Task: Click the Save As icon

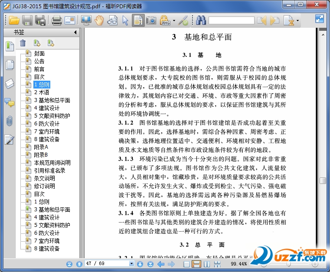Action: [x=40, y=20]
